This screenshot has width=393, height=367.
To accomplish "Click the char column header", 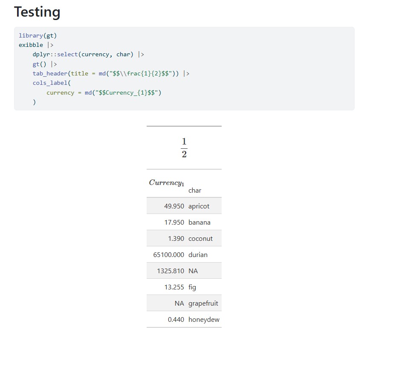I will (195, 191).
